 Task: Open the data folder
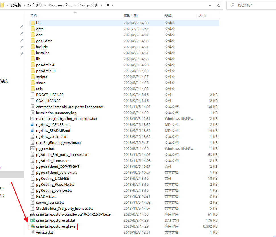(40, 29)
